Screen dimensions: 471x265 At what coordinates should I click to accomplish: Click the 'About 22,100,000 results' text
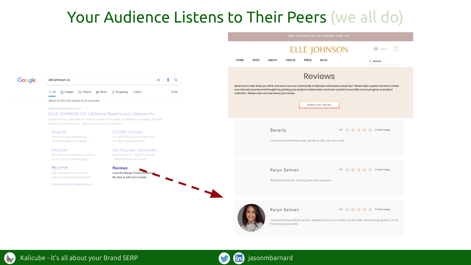pos(74,101)
